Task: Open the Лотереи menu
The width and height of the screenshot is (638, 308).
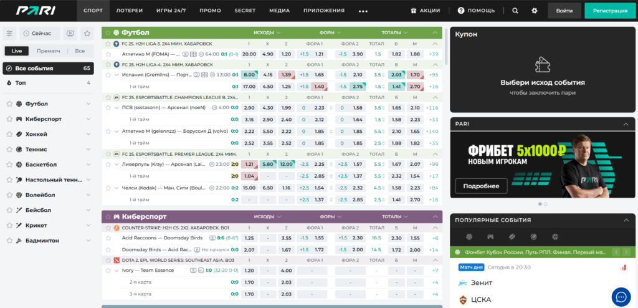Action: [130, 11]
